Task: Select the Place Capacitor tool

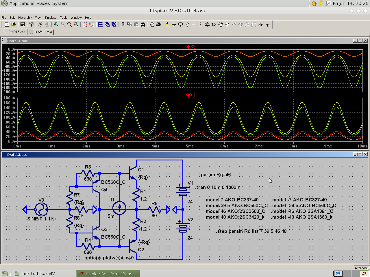Action: [194, 25]
